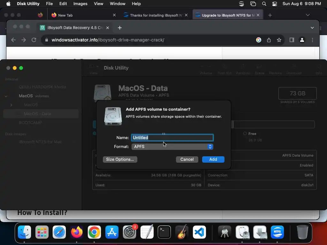The height and width of the screenshot is (245, 327).
Task: Open System Settings from the Dock
Action: click(x=130, y=232)
